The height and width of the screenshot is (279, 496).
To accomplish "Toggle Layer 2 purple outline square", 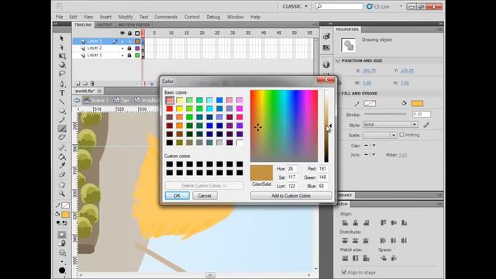I will point(137,48).
